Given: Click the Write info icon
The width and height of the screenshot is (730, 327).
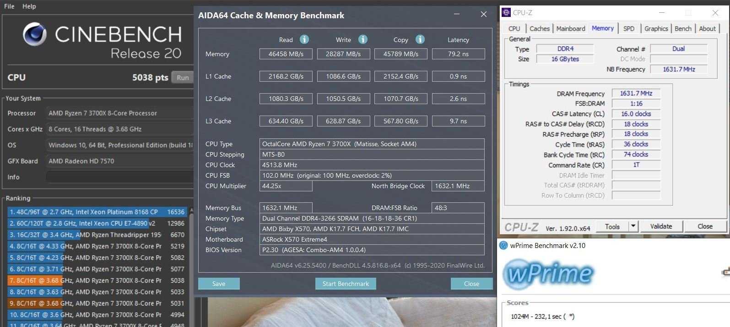Looking at the screenshot, I should (362, 40).
